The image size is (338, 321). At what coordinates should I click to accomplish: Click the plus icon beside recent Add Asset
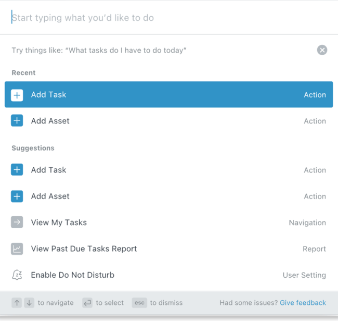[17, 120]
